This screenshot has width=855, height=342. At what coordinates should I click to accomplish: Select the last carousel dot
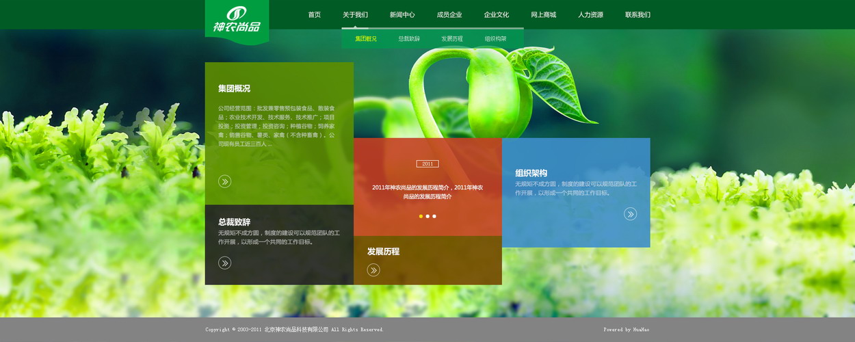click(x=434, y=216)
